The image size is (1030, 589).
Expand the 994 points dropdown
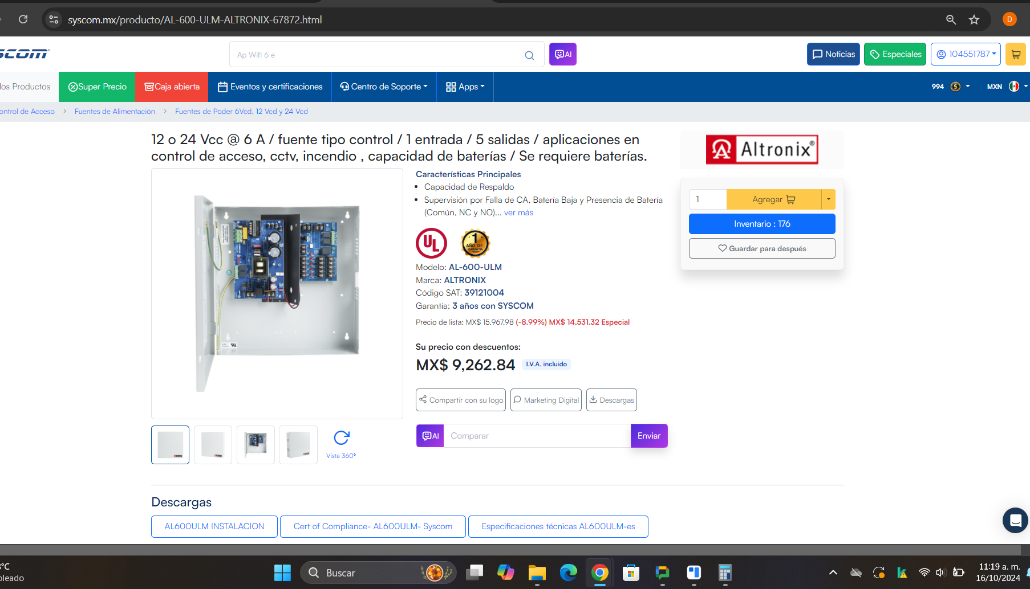click(x=950, y=87)
